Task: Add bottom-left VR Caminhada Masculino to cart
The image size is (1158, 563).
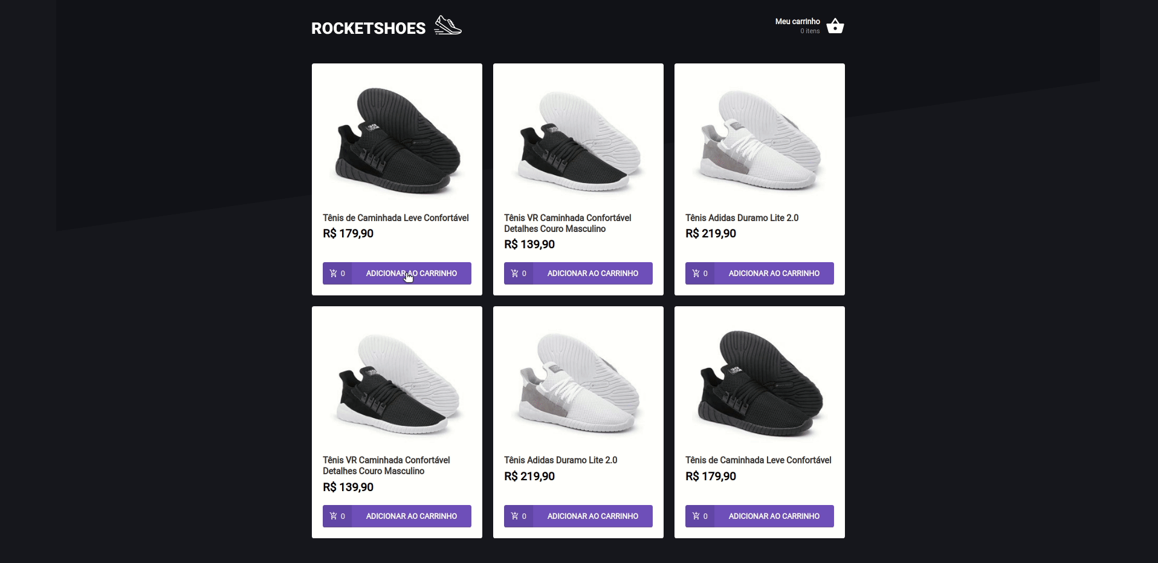Action: 412,516
